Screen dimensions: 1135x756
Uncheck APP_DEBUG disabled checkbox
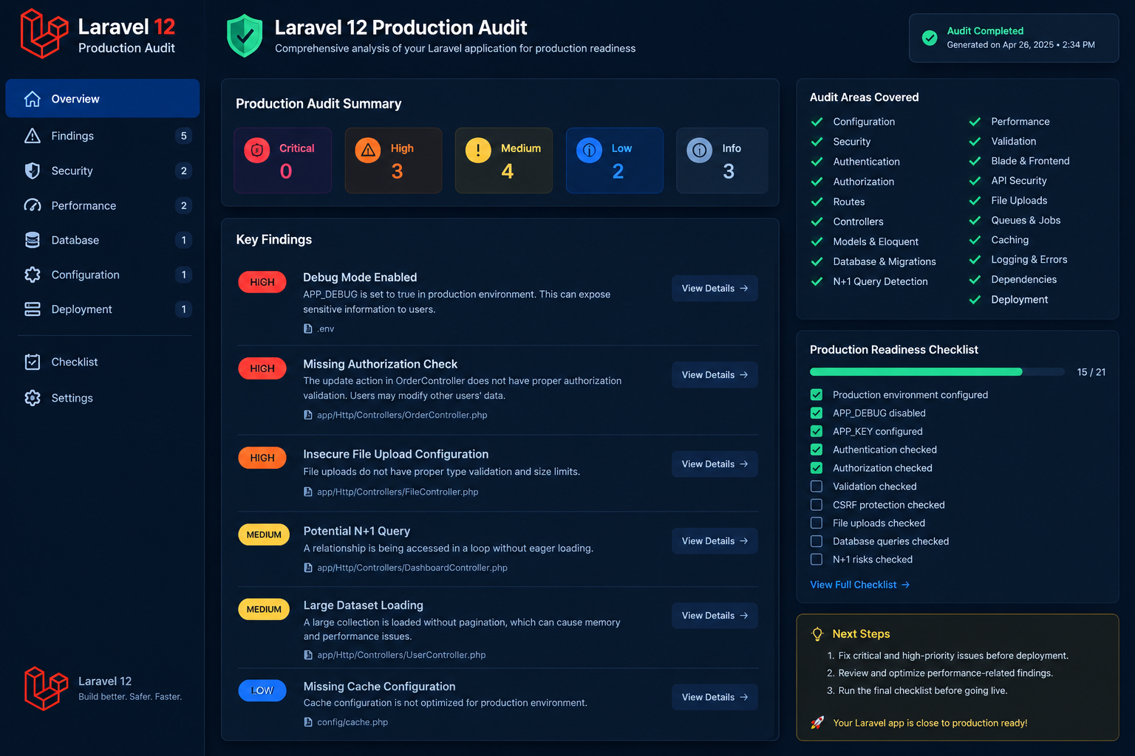pos(817,413)
